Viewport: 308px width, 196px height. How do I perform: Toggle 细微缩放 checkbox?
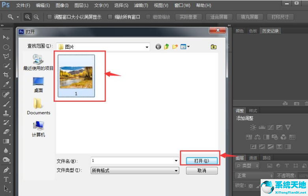point(148,17)
